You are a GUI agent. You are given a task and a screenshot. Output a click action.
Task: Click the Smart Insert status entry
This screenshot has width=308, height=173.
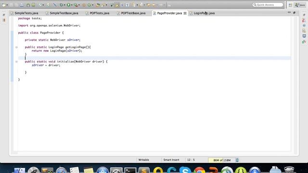point(171,160)
